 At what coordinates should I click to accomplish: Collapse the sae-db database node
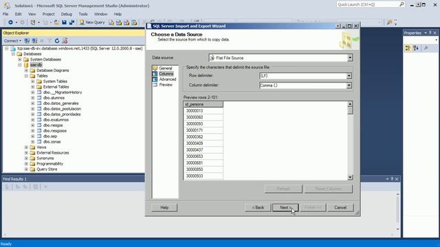coord(20,64)
